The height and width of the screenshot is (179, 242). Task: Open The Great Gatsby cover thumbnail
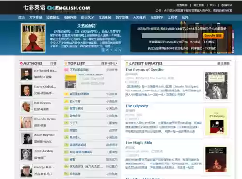click(x=71, y=81)
